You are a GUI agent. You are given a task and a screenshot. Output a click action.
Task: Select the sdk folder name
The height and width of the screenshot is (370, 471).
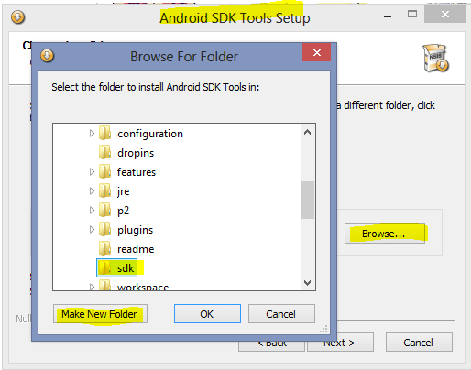pyautogui.click(x=126, y=268)
